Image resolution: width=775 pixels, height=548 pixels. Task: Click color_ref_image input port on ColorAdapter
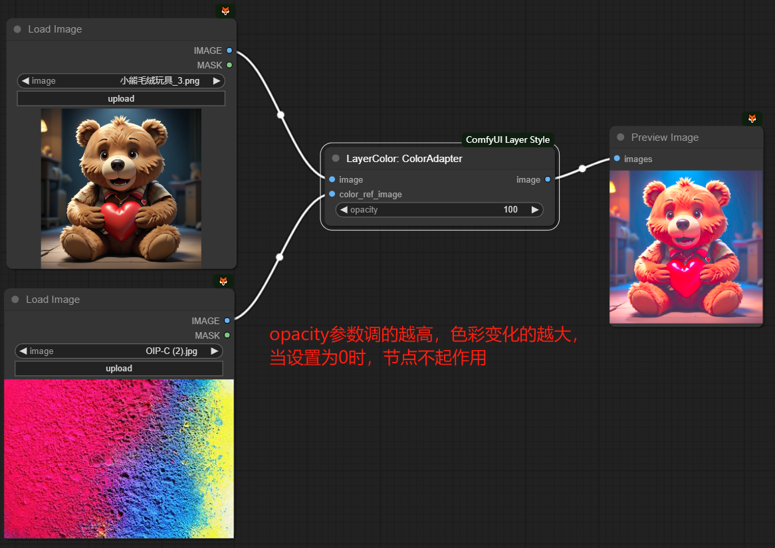coord(332,194)
